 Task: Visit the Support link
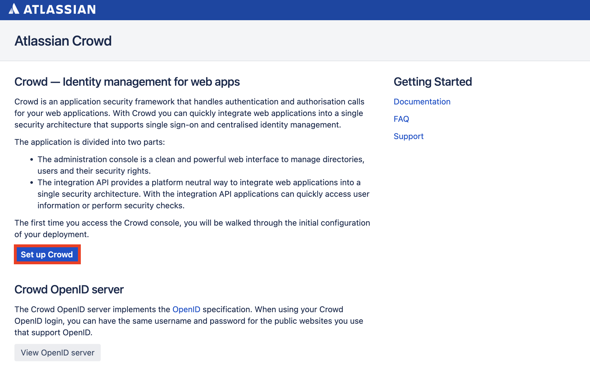pyautogui.click(x=408, y=136)
